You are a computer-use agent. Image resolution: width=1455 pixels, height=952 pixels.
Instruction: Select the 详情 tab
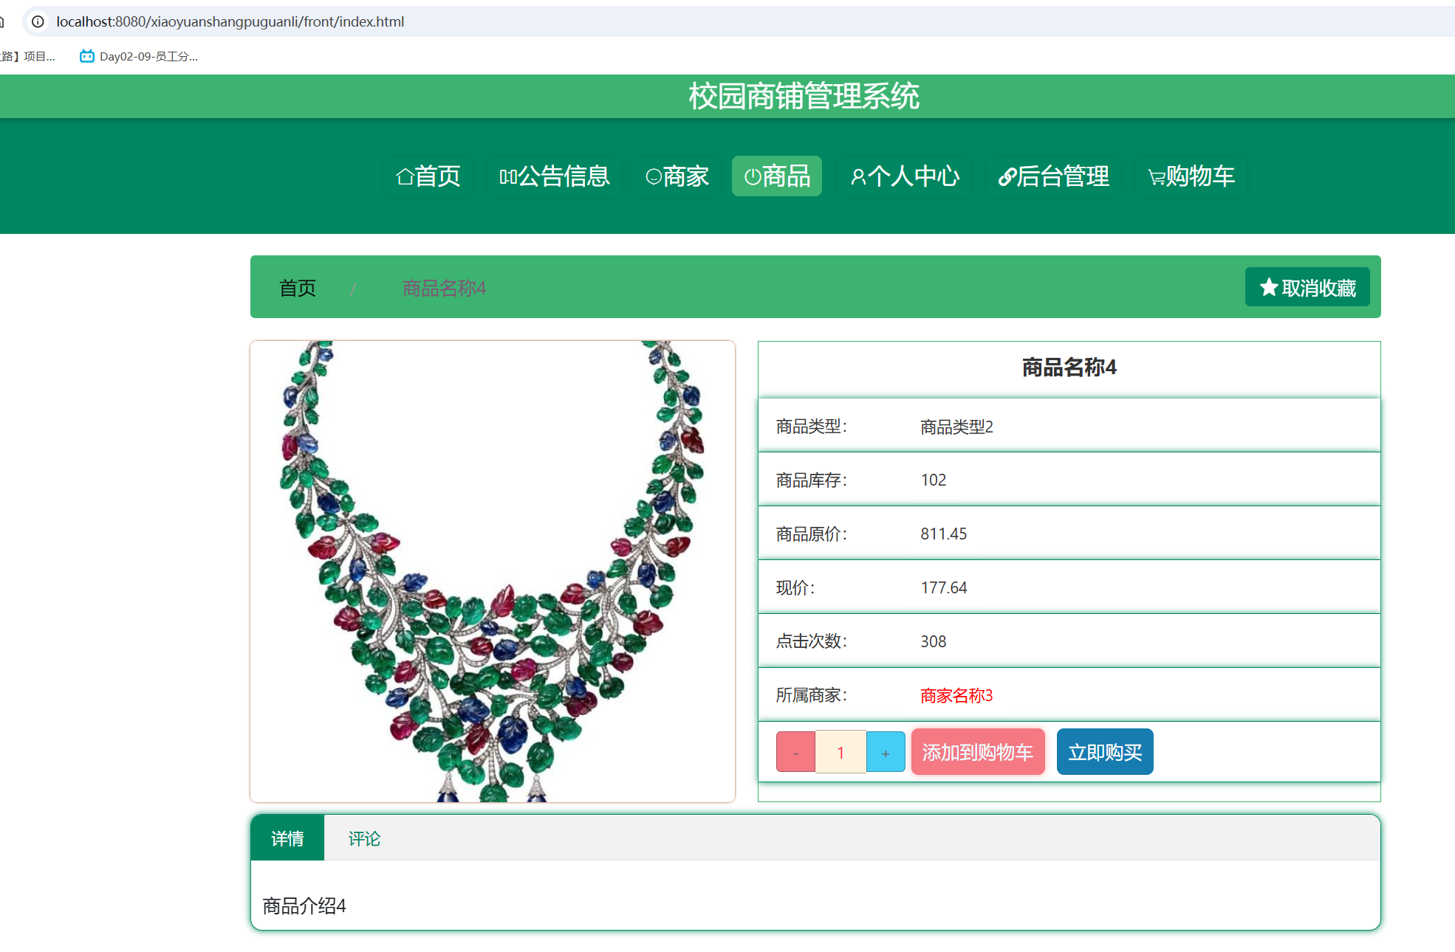click(287, 838)
